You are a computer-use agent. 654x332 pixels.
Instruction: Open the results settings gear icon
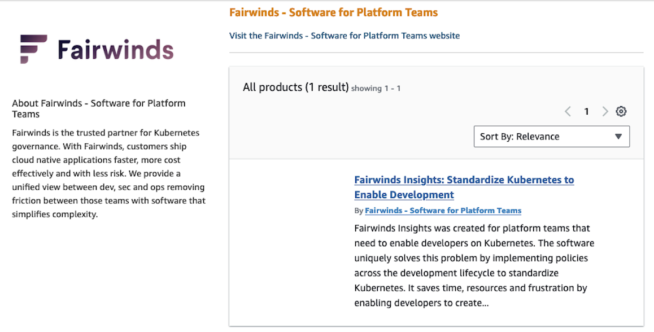[621, 111]
